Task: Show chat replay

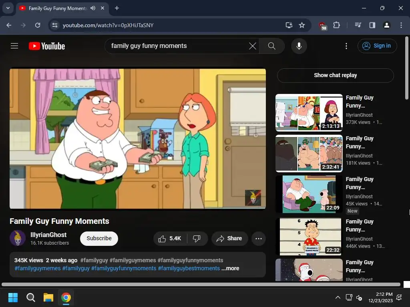Action: pyautogui.click(x=335, y=75)
